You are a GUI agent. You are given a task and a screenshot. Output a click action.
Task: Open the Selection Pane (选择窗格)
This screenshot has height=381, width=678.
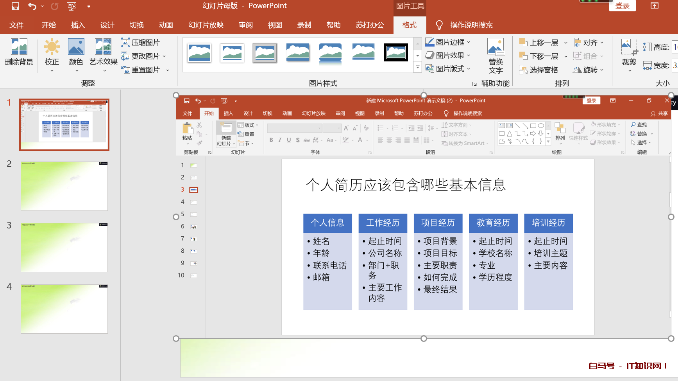539,70
